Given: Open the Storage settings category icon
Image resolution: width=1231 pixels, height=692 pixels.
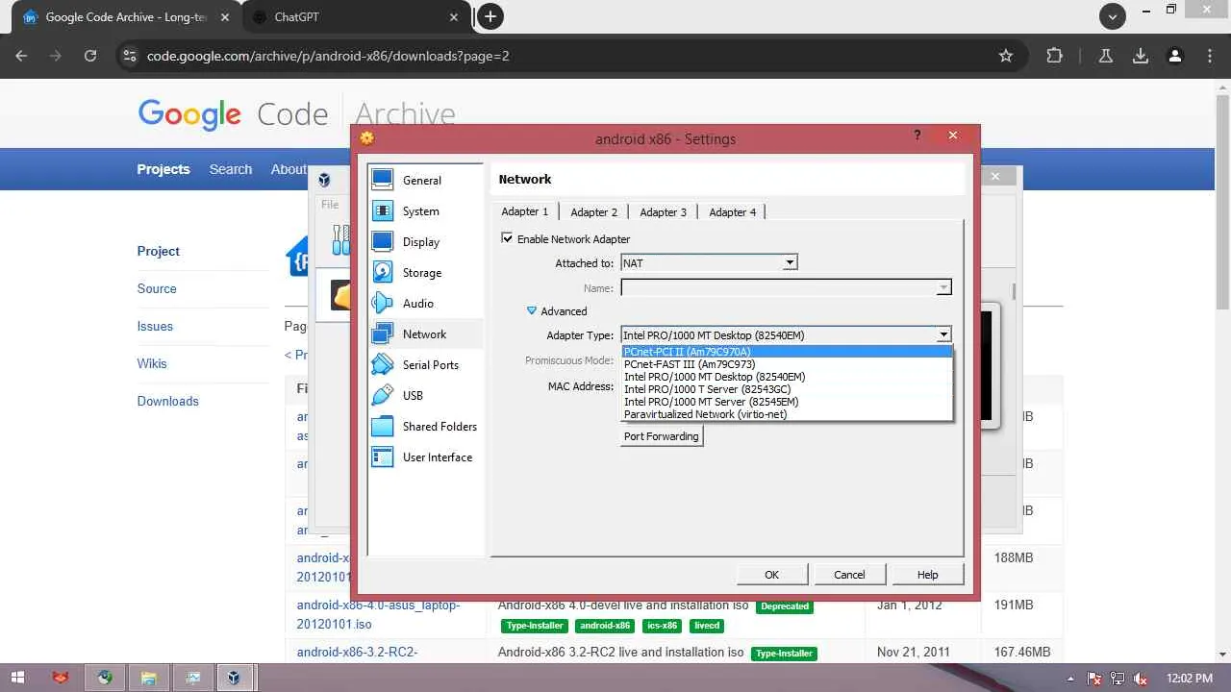Looking at the screenshot, I should (383, 272).
